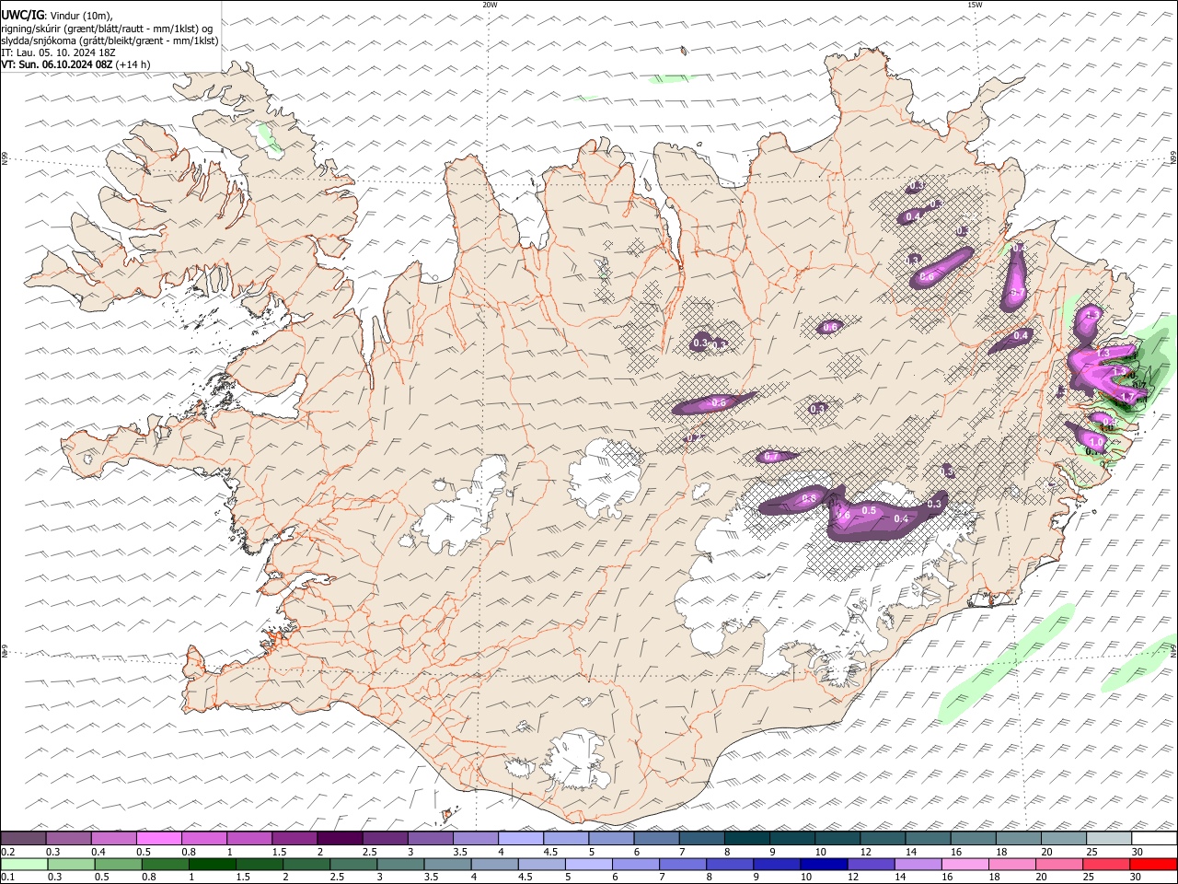Click the medium green 0.8 swatch in the lower legend row
1178x884 pixels.
tap(166, 865)
